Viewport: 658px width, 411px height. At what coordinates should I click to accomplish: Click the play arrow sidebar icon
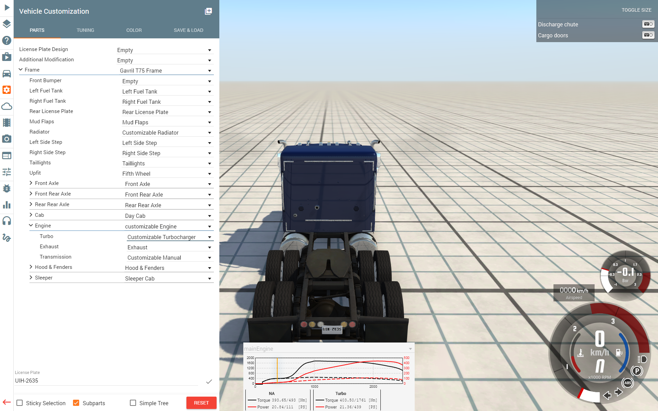[x=7, y=7]
